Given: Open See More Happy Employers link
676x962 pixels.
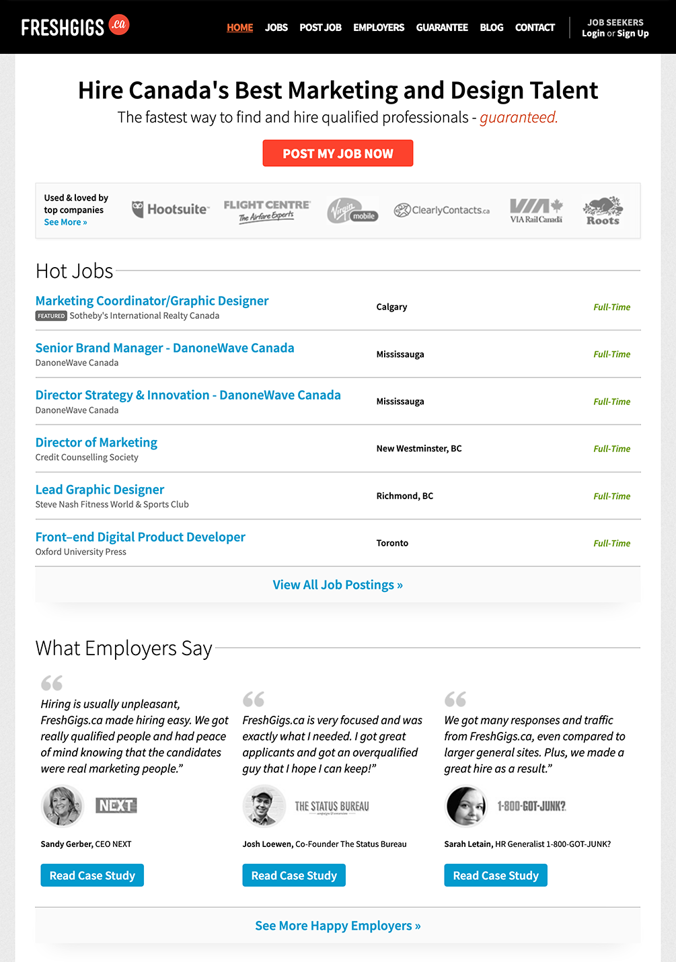Looking at the screenshot, I should (x=338, y=926).
